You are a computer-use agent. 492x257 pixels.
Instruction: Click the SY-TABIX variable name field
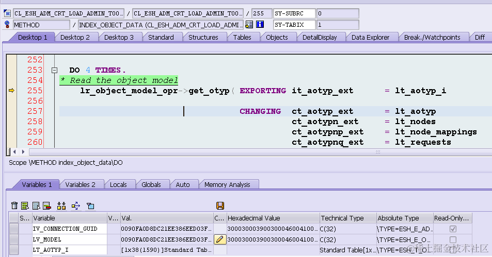click(x=294, y=25)
